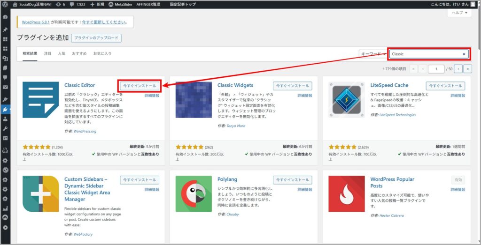The width and height of the screenshot is (481, 245).
Task: Click the user avatar in admin bar
Action: pos(473,5)
